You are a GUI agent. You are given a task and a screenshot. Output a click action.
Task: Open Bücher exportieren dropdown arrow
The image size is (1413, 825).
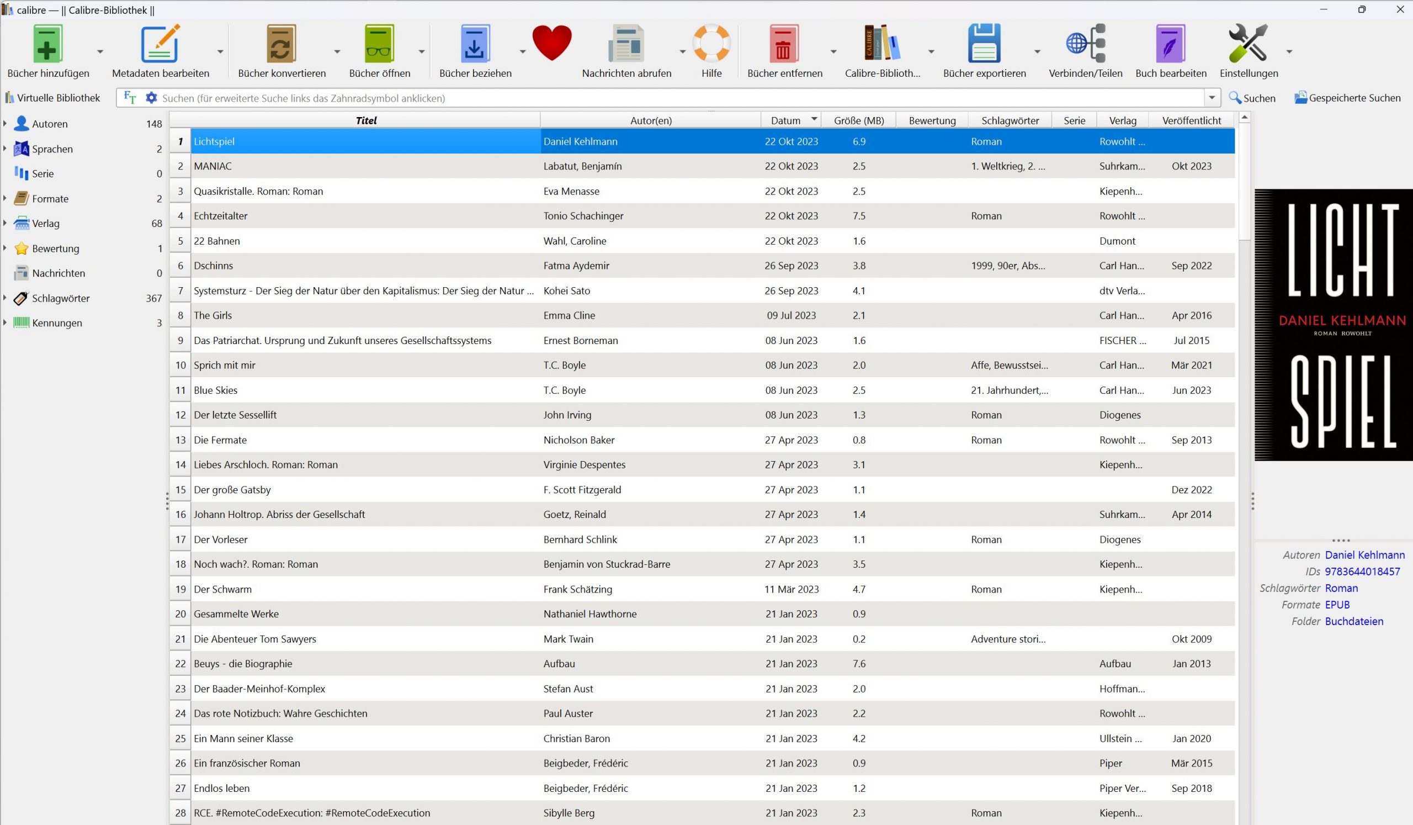(1037, 51)
